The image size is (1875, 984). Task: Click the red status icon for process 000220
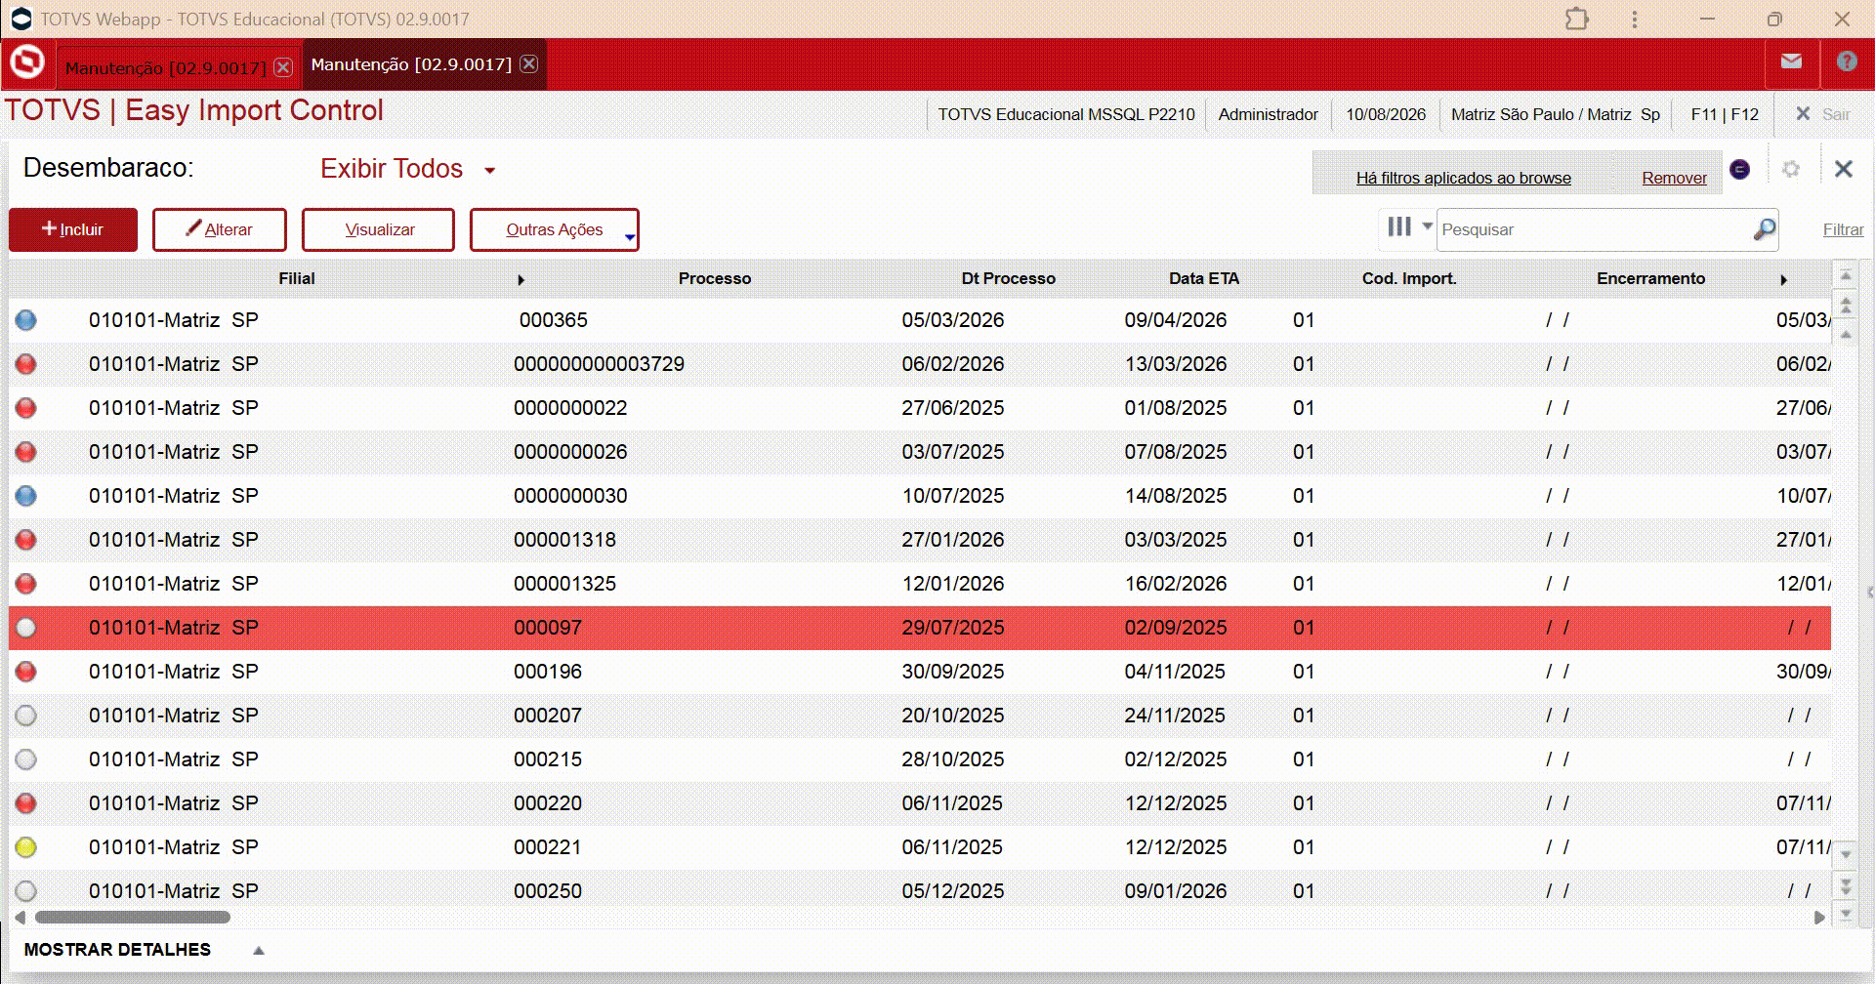point(26,803)
